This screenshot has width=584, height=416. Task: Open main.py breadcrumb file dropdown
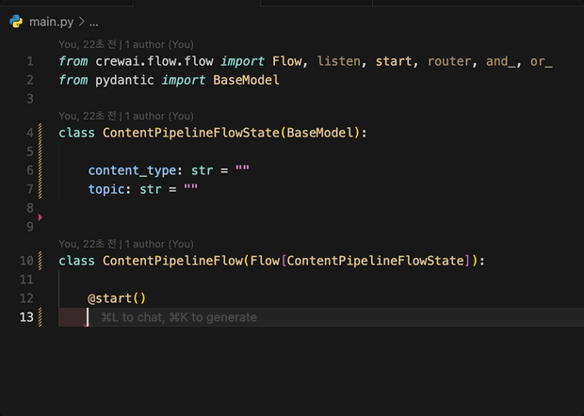point(53,21)
